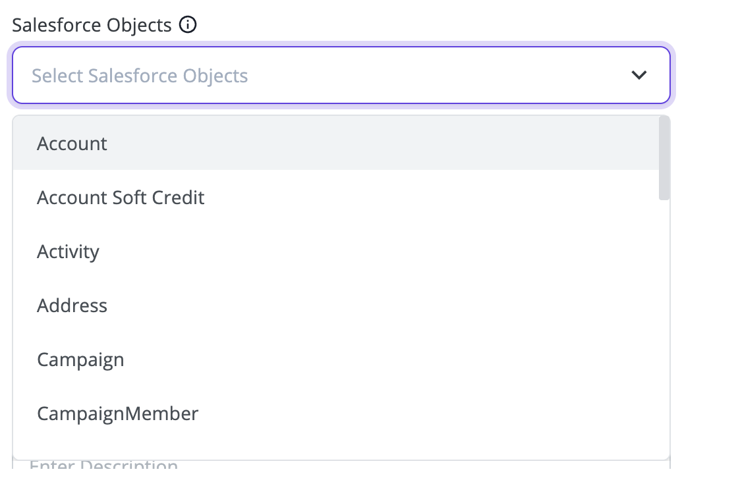This screenshot has height=482, width=738.
Task: Select the CampaignMember option
Action: 336,414
